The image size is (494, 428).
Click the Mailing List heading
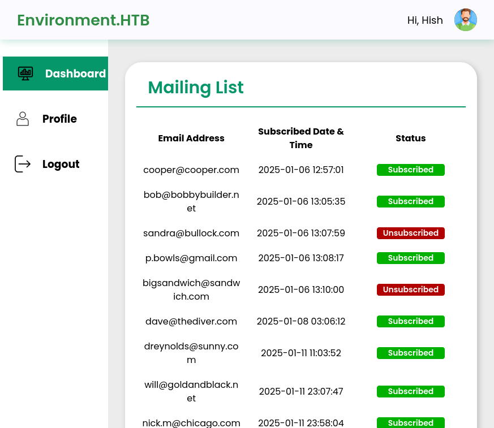pyautogui.click(x=196, y=88)
